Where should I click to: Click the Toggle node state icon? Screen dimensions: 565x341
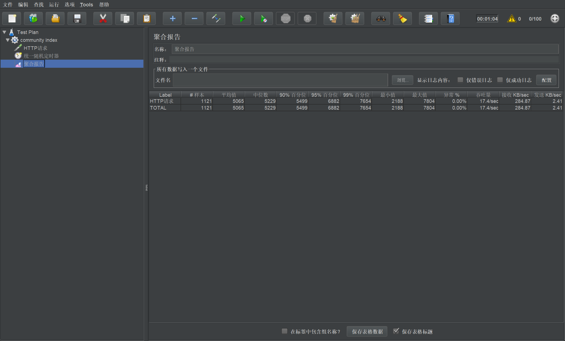click(216, 19)
